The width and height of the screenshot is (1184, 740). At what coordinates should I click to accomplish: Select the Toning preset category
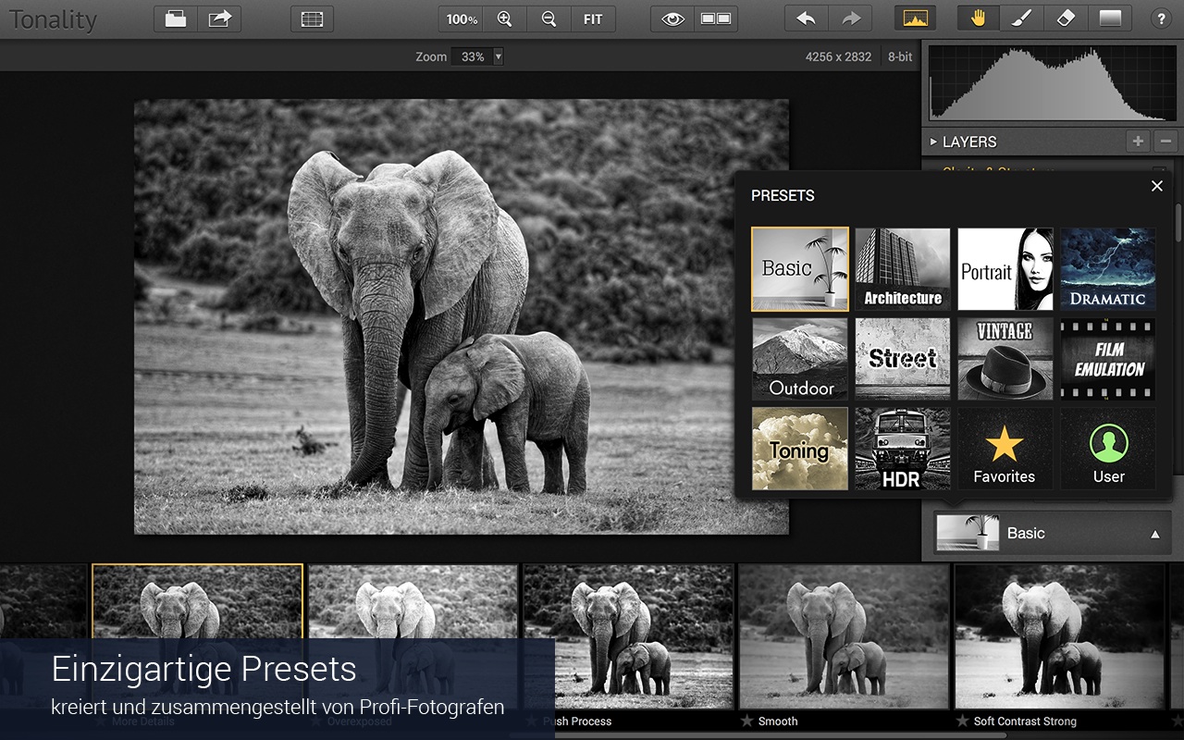pos(800,449)
